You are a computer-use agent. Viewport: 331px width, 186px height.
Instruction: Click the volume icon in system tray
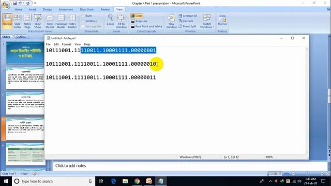[299, 181]
